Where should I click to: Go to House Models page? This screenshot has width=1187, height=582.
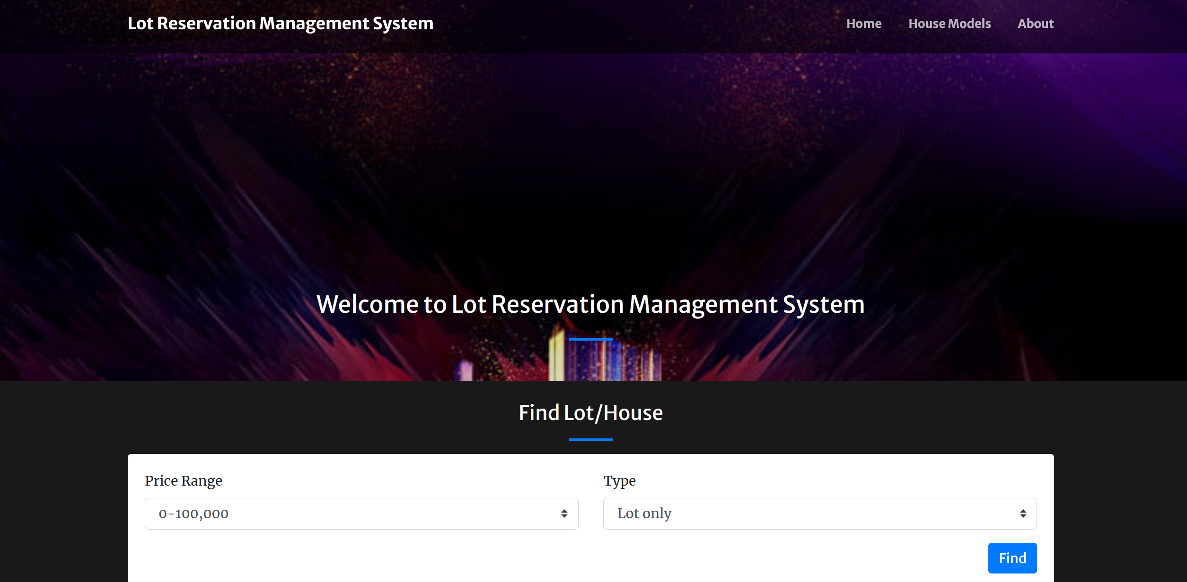point(949,24)
